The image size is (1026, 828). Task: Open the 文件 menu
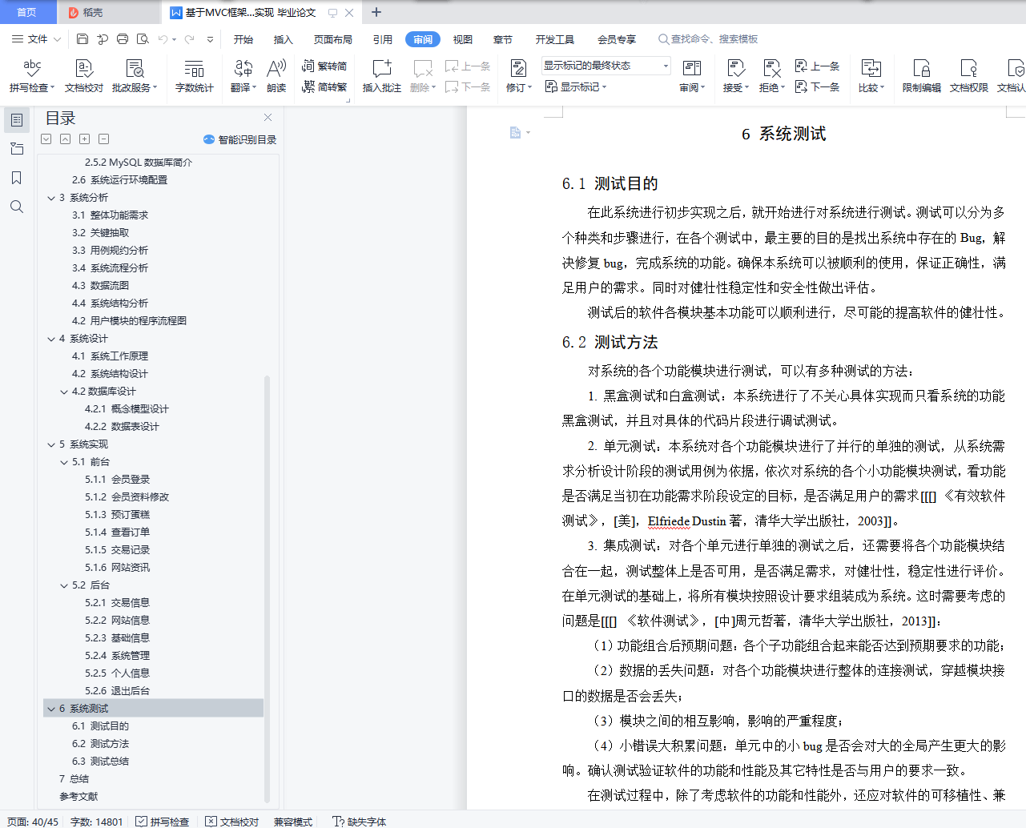tap(36, 38)
